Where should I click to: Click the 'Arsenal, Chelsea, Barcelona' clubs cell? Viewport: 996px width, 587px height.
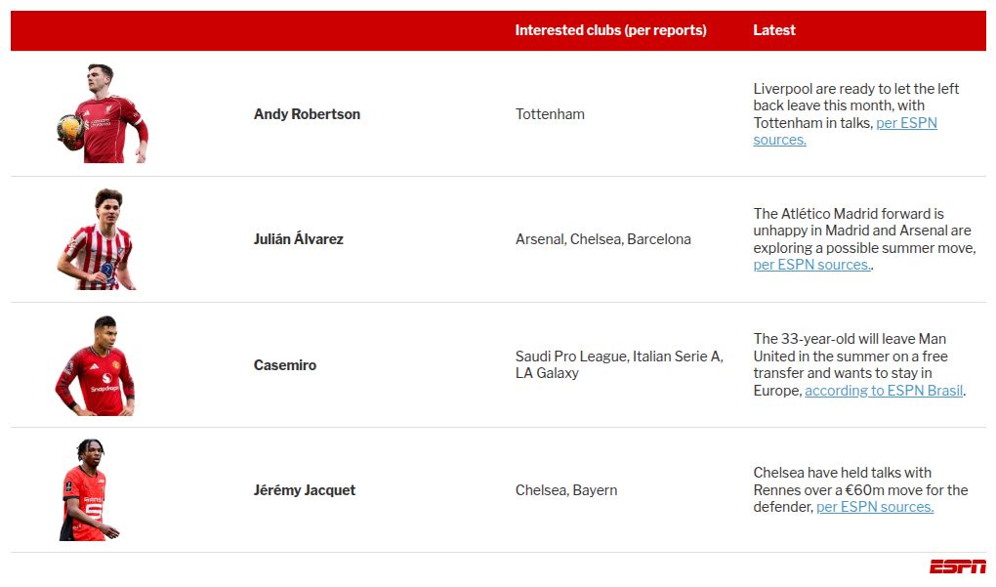point(602,239)
